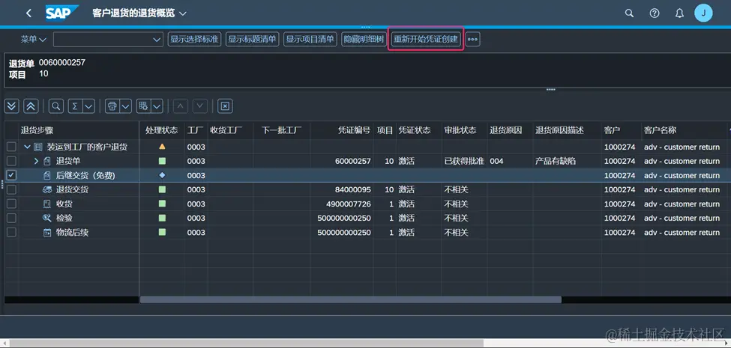
Task: Open the 菜单 dropdown
Action: [x=33, y=40]
